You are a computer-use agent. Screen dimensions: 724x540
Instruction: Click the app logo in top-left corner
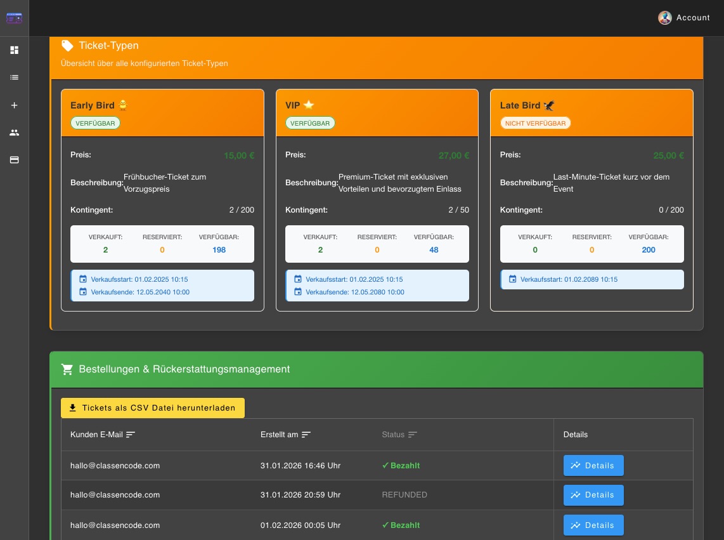click(14, 18)
